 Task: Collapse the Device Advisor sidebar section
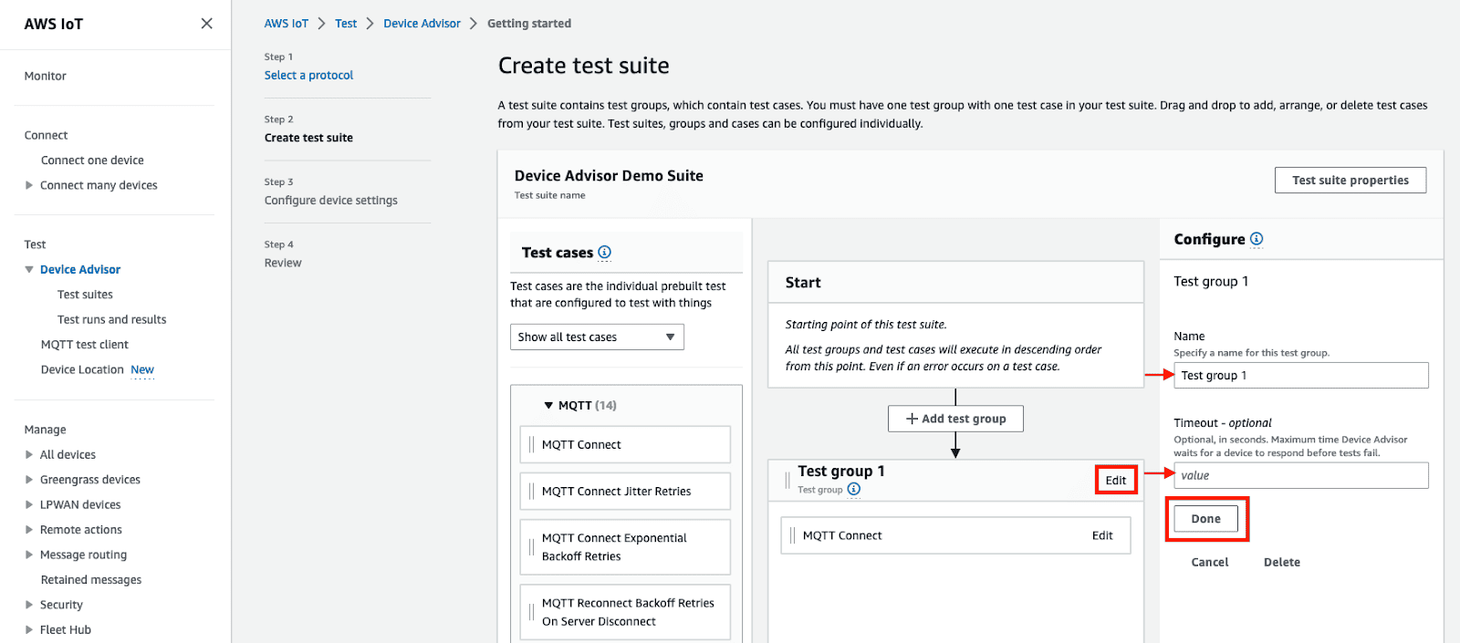tap(30, 269)
